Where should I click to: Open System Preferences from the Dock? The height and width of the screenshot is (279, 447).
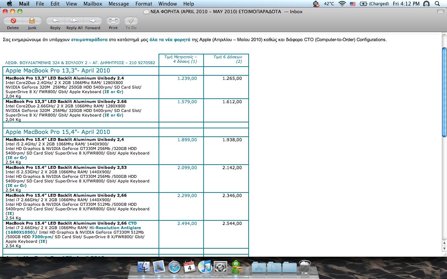[220, 267]
